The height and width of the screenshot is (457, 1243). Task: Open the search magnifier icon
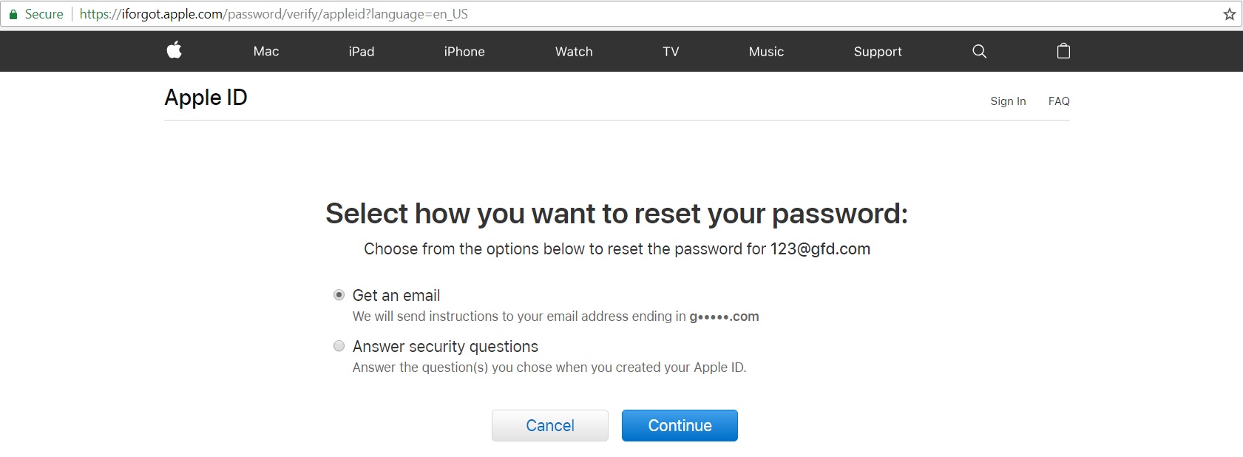pyautogui.click(x=979, y=51)
